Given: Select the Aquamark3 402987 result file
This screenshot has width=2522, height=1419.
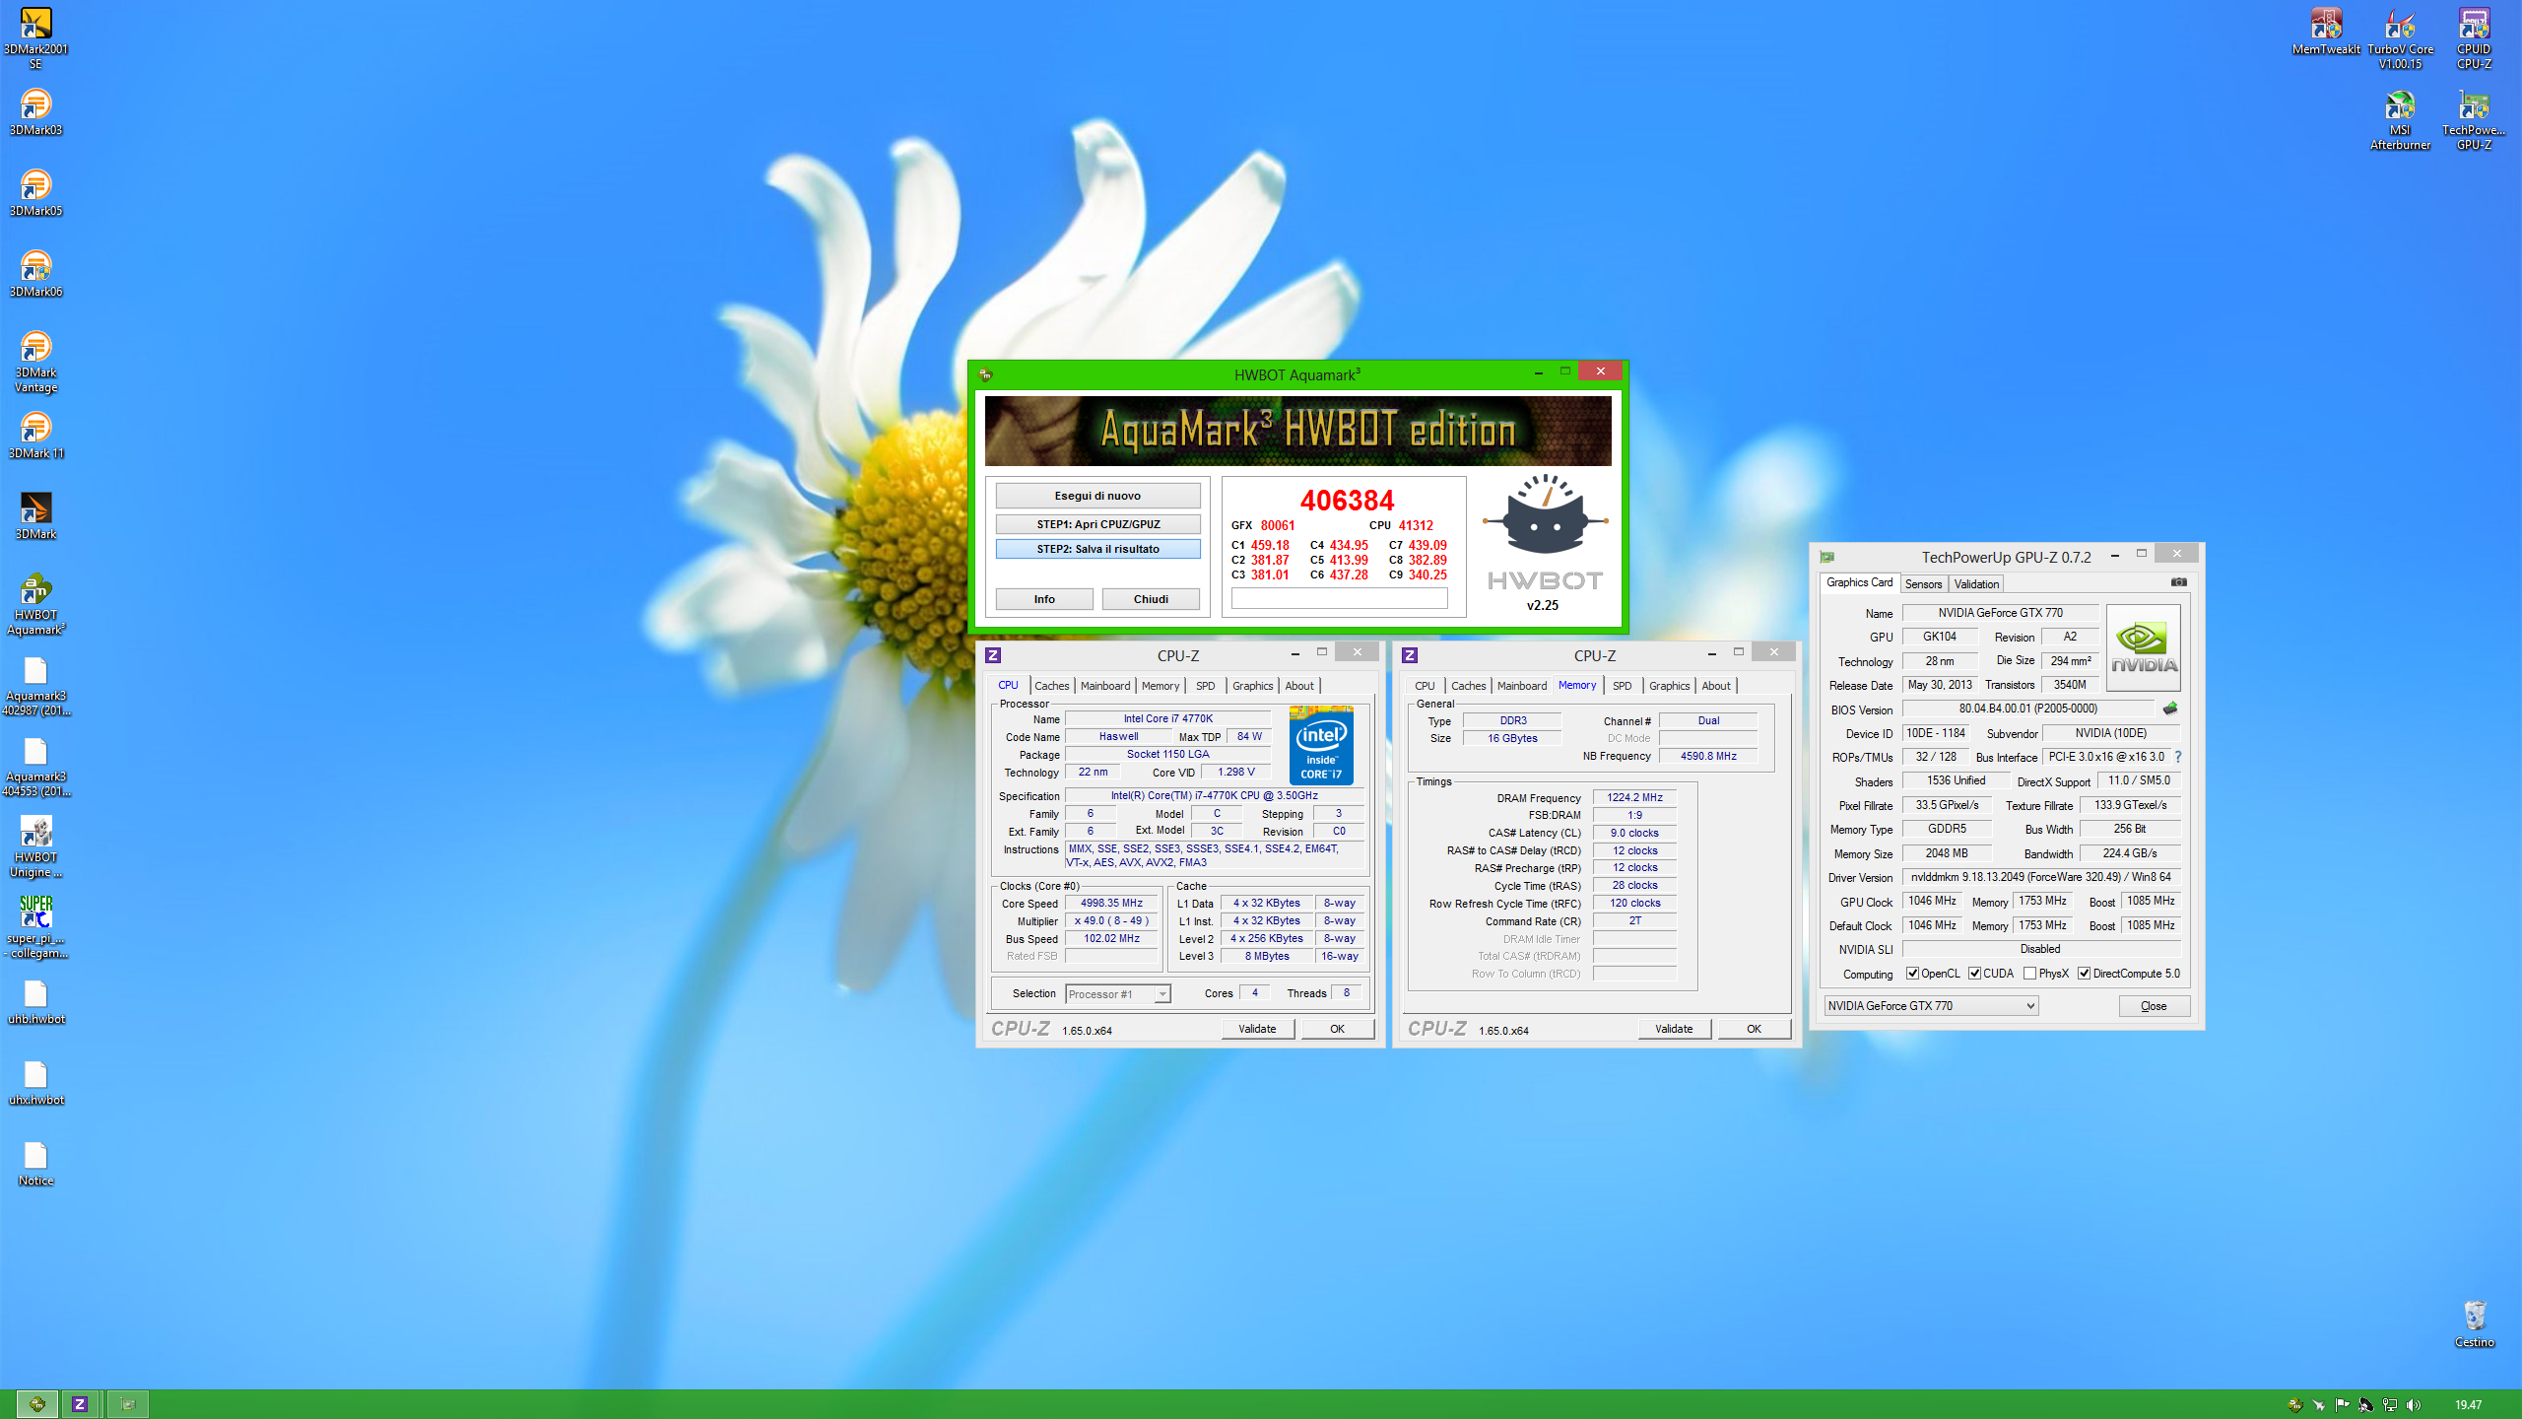Looking at the screenshot, I should [35, 685].
